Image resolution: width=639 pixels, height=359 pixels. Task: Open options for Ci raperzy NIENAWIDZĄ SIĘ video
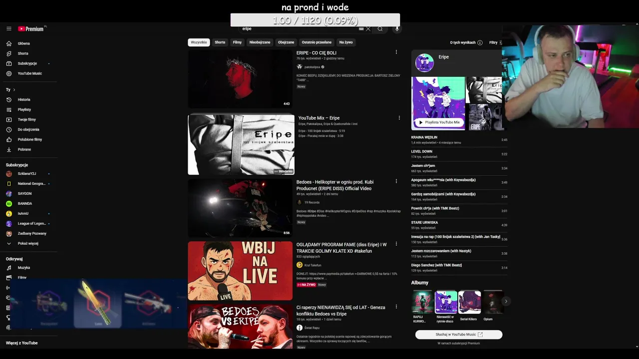tap(396, 307)
